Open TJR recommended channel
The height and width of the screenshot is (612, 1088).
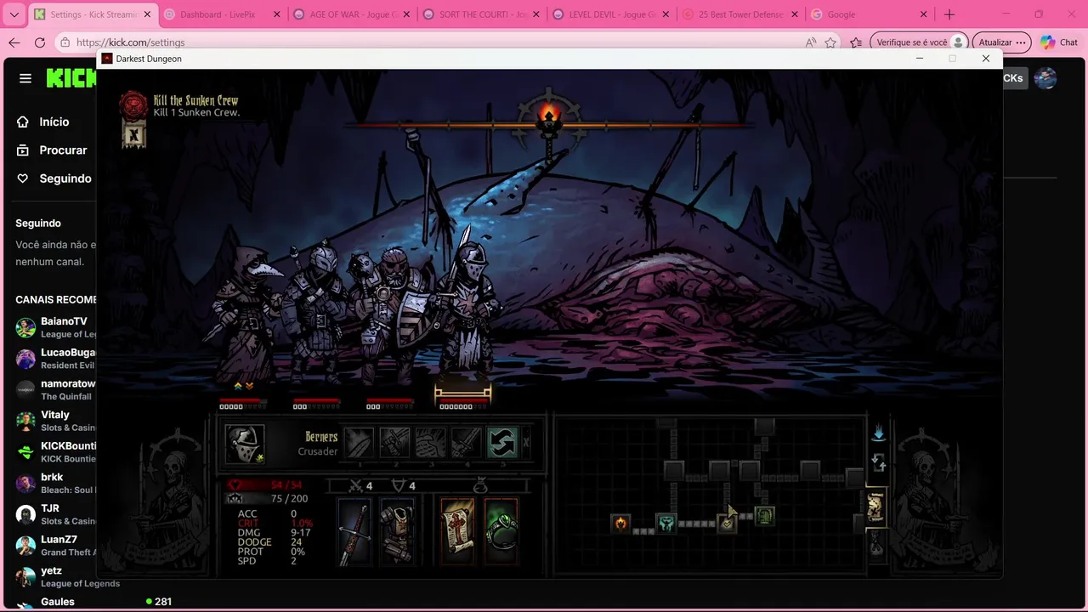54,514
